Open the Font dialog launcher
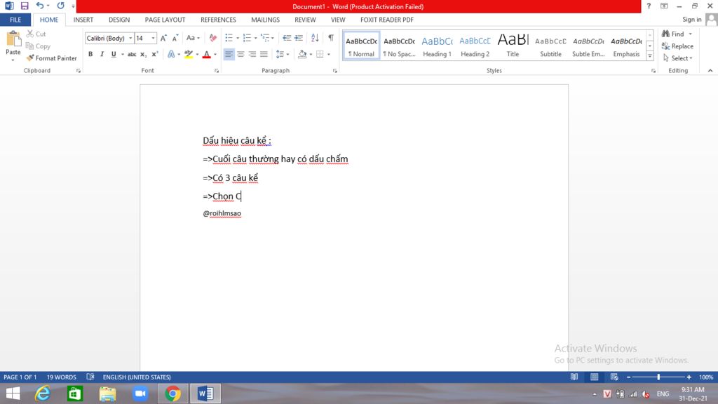The width and height of the screenshot is (718, 404). 217,71
